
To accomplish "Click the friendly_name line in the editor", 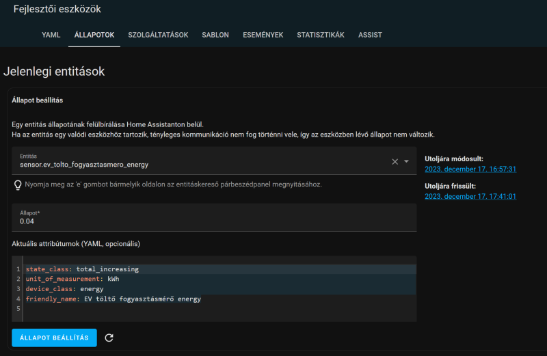I will pyautogui.click(x=113, y=299).
